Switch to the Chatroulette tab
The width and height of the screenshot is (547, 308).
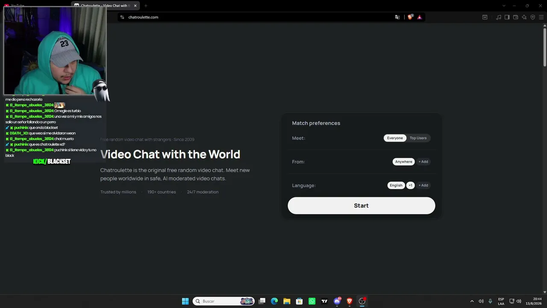tap(106, 6)
